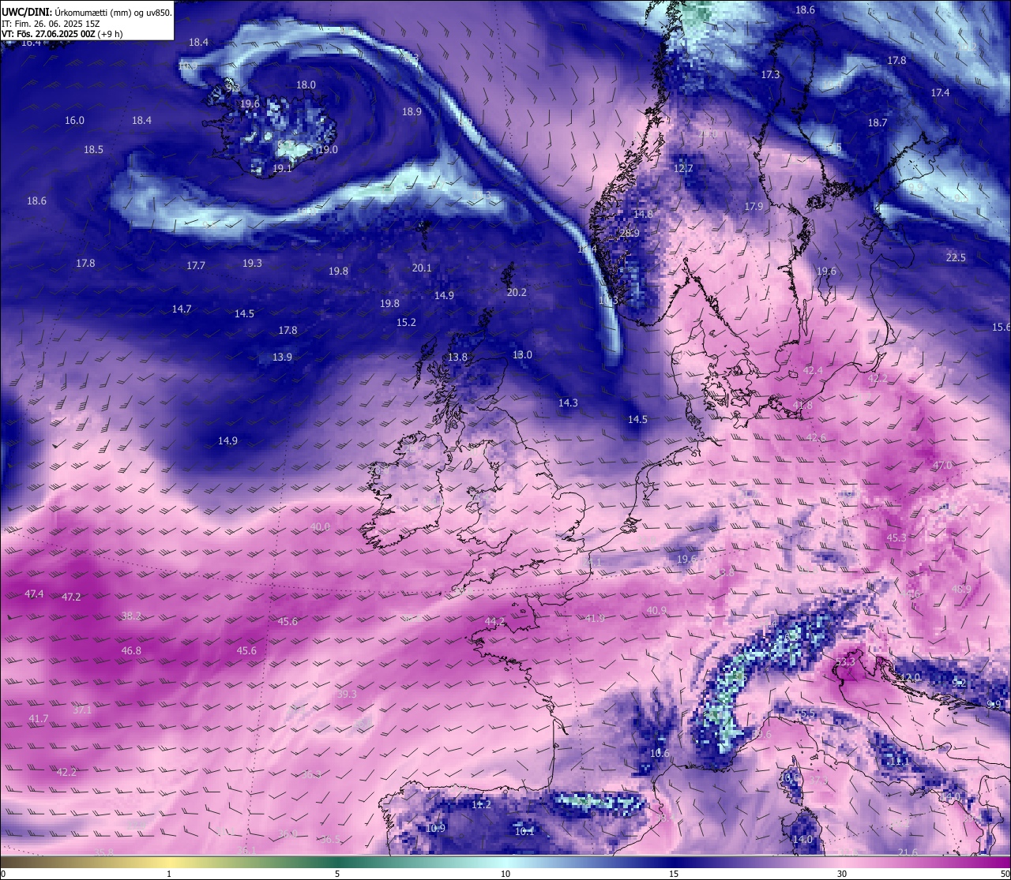
Task: Click the 44.2 value near Brittany
Action: point(494,622)
